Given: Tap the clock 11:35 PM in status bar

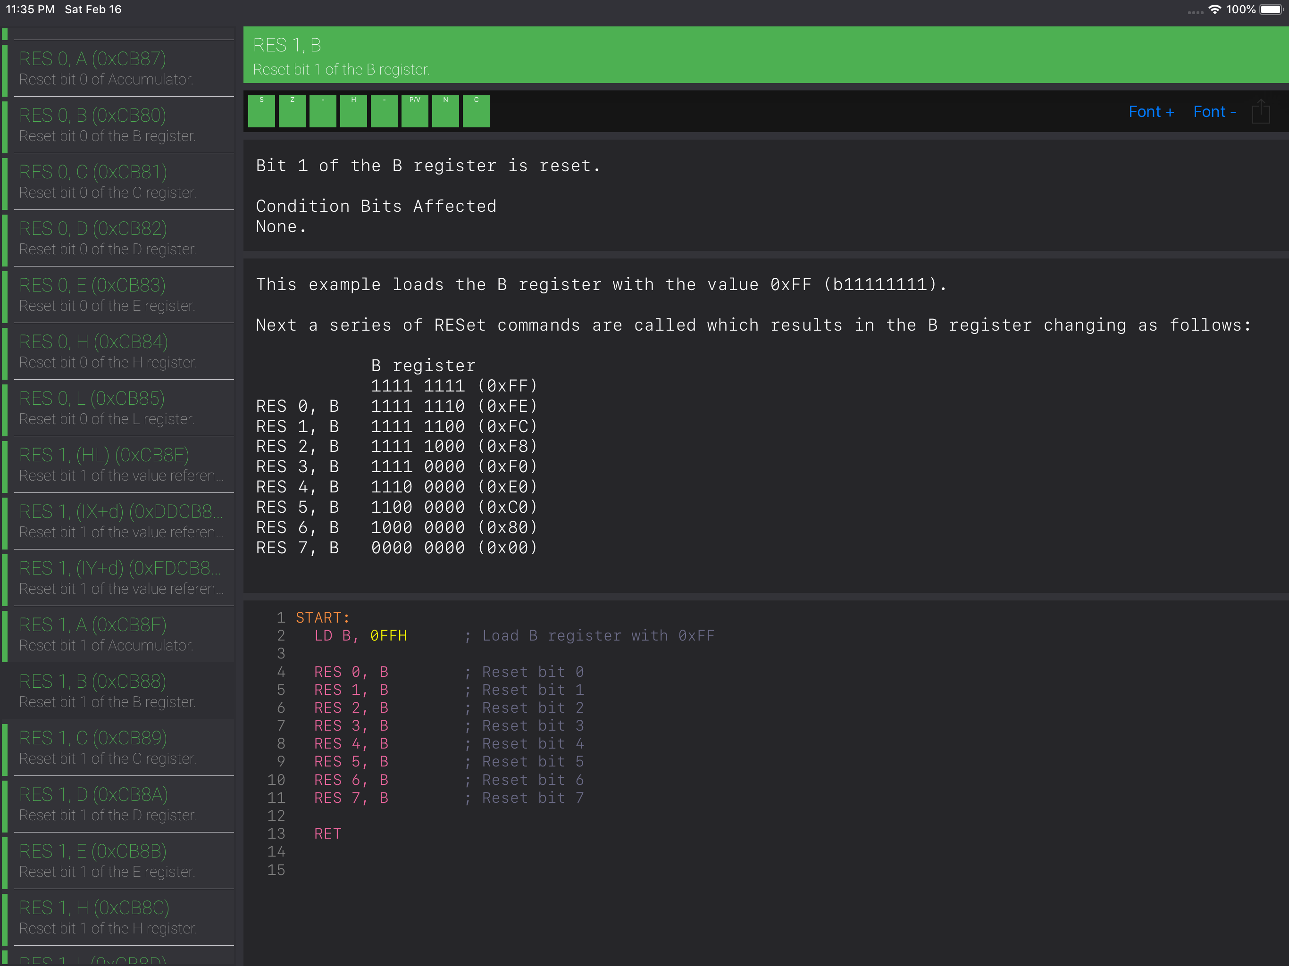Looking at the screenshot, I should [30, 9].
